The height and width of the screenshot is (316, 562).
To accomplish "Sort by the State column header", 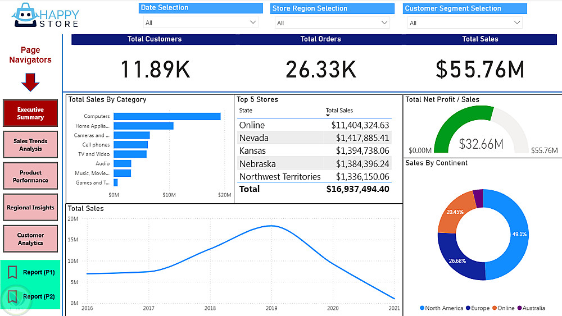I will 246,111.
